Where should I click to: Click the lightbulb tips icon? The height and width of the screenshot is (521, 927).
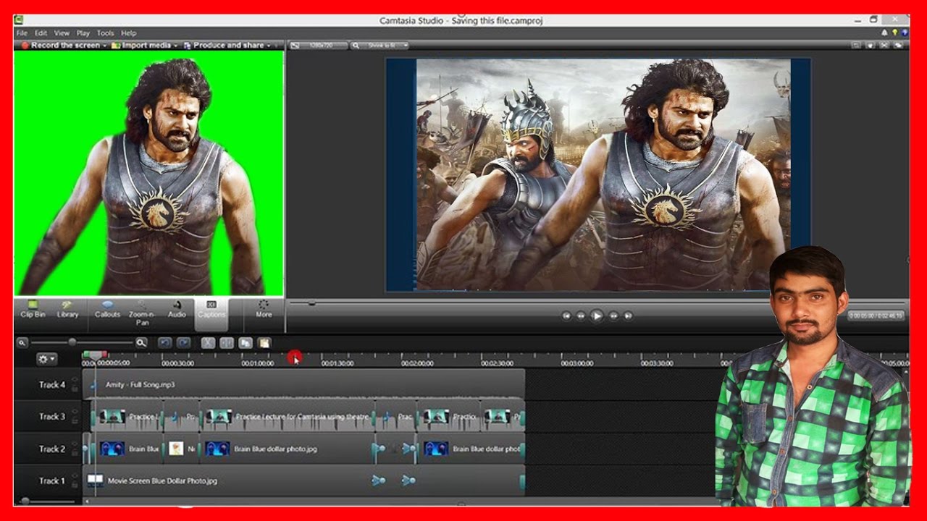[895, 33]
